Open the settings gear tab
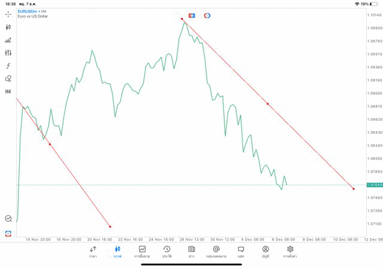 click(x=290, y=251)
